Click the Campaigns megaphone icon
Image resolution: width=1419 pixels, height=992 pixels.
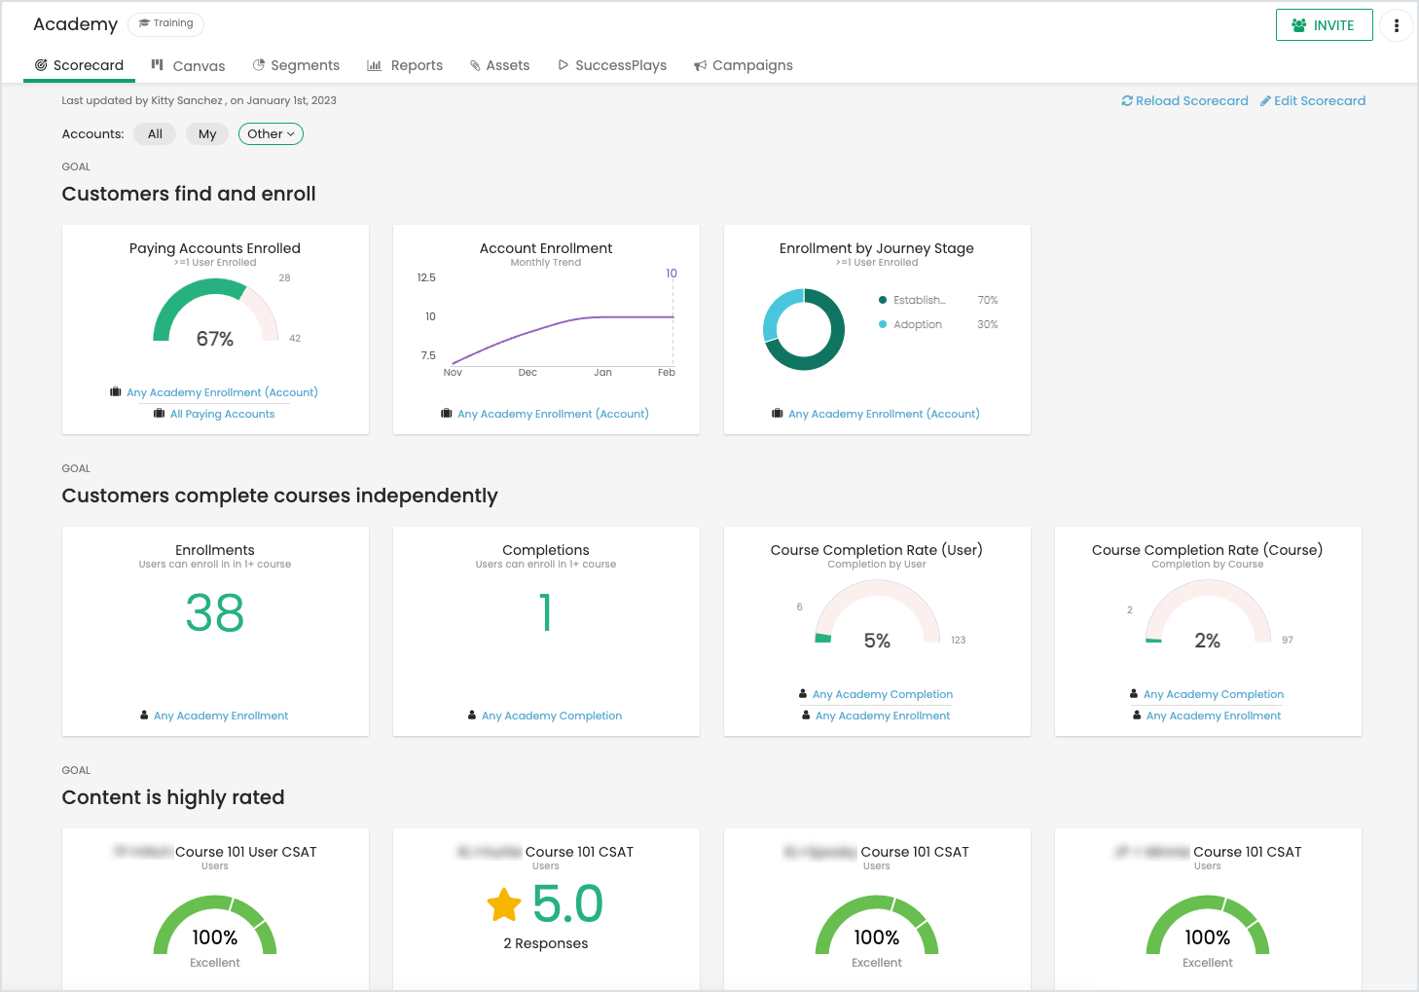(700, 64)
